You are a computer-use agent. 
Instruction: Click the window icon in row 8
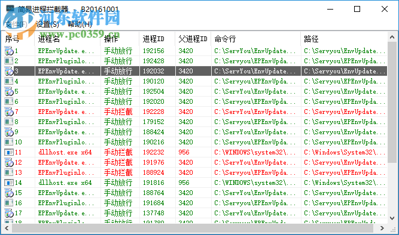pyautogui.click(x=9, y=122)
